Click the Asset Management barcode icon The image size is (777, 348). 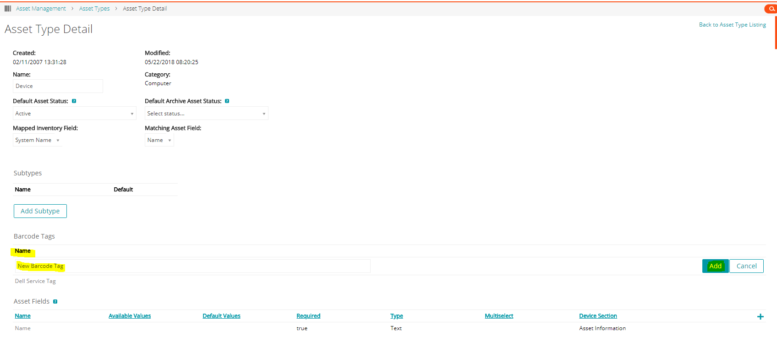point(8,9)
